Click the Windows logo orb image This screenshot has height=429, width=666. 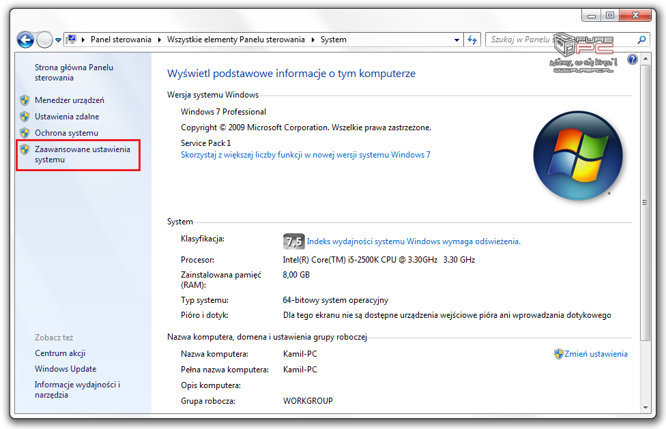tap(578, 156)
